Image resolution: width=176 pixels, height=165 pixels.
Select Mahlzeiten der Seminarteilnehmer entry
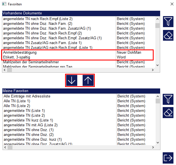[x=31, y=62]
